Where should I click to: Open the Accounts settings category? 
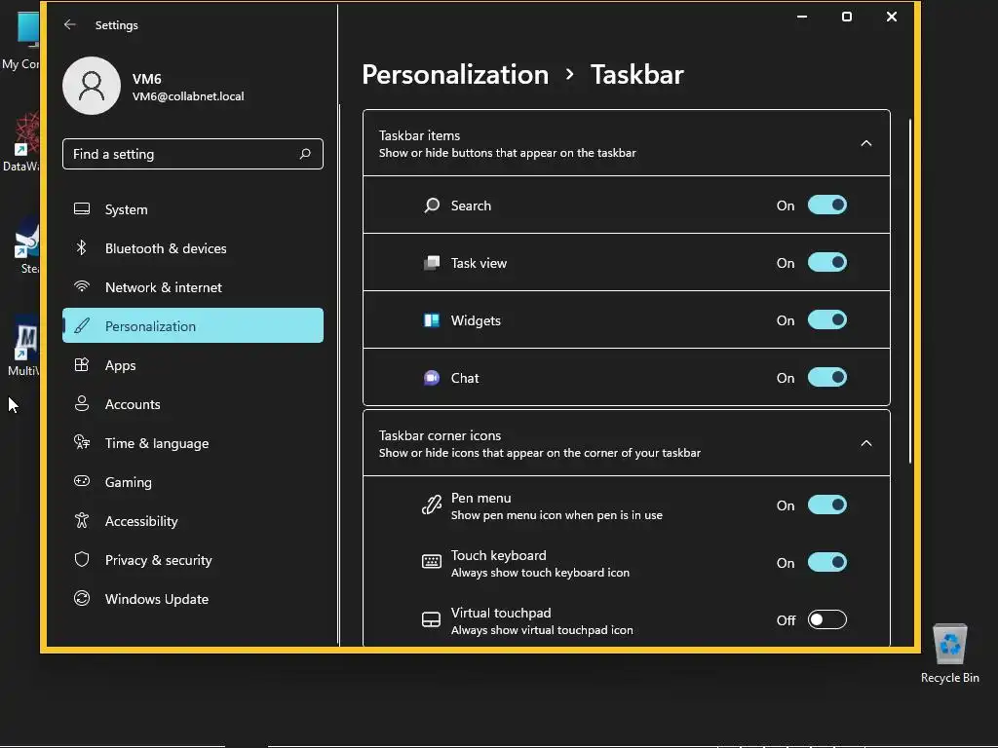(x=133, y=404)
